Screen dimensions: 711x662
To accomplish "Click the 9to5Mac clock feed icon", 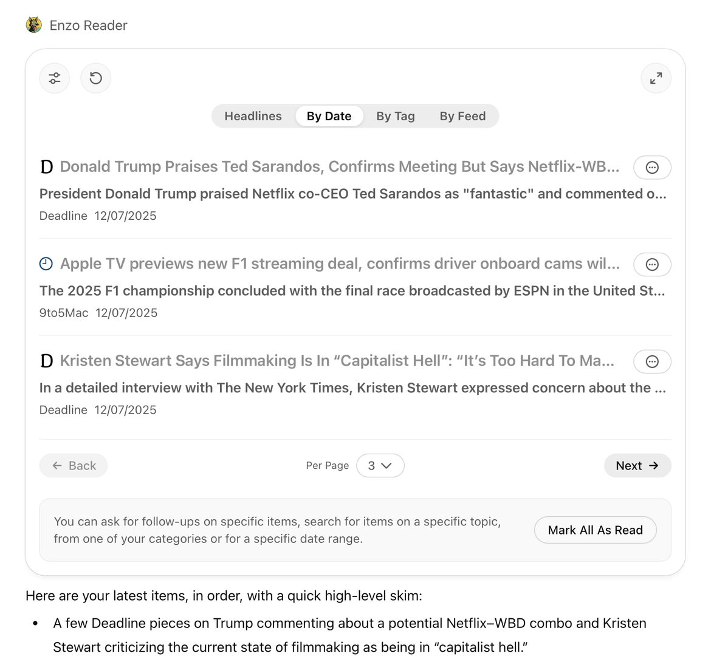I will tap(46, 264).
